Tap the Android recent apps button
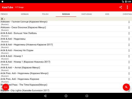This screenshot has height=99, width=132. (x=87, y=96)
